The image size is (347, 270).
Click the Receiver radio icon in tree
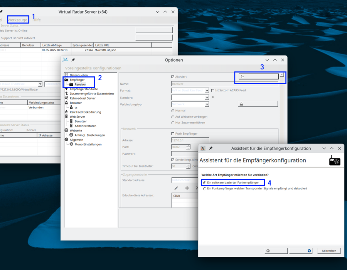71,84
